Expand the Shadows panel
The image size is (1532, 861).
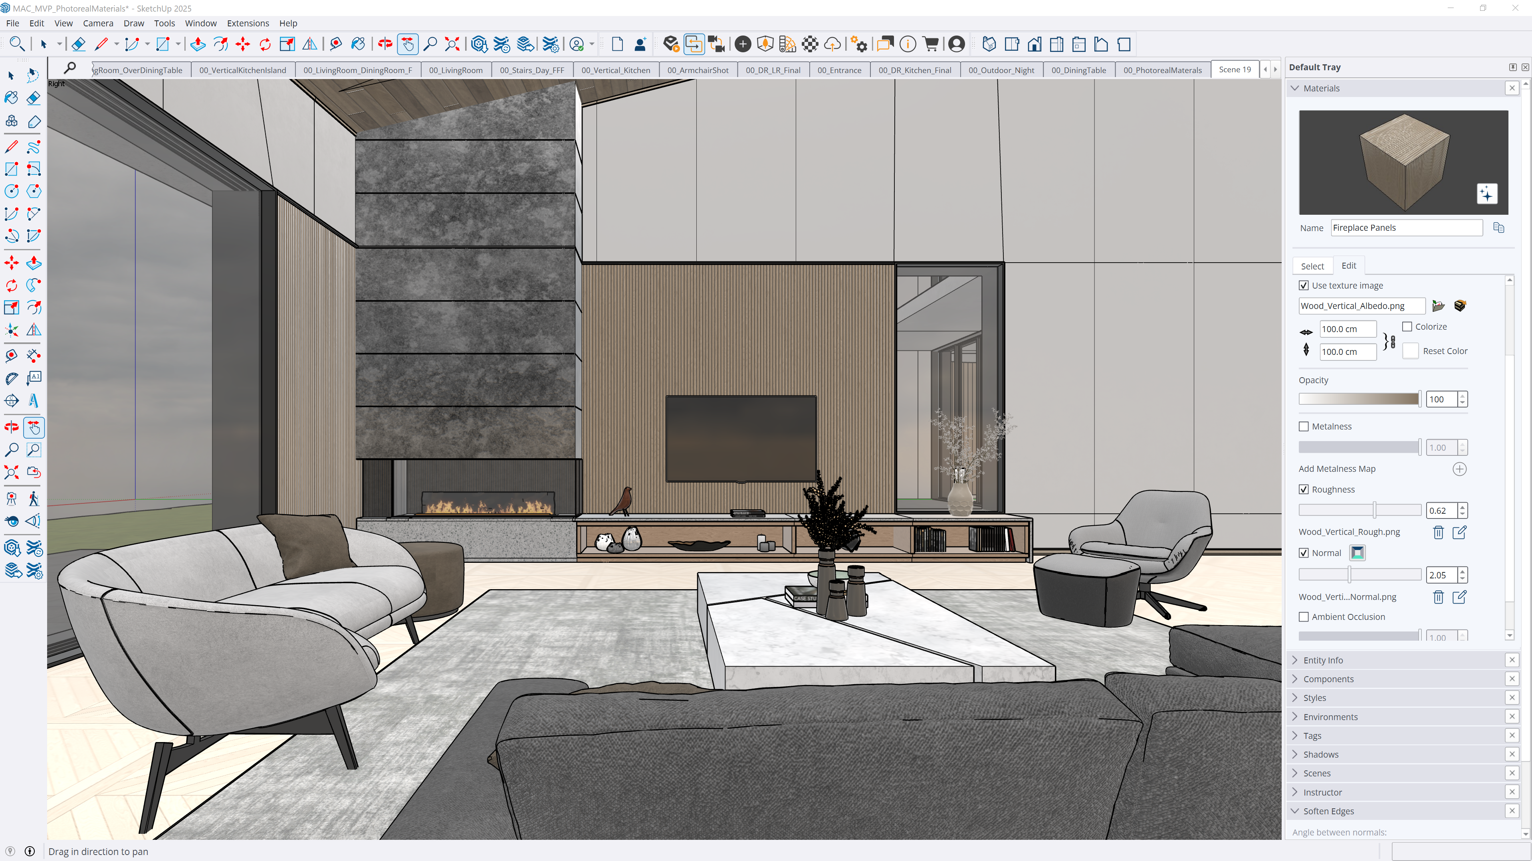point(1320,754)
